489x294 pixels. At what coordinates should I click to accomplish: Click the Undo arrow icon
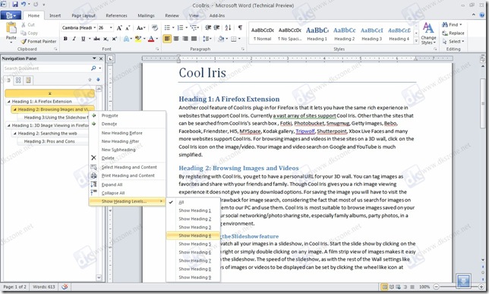coord(24,5)
